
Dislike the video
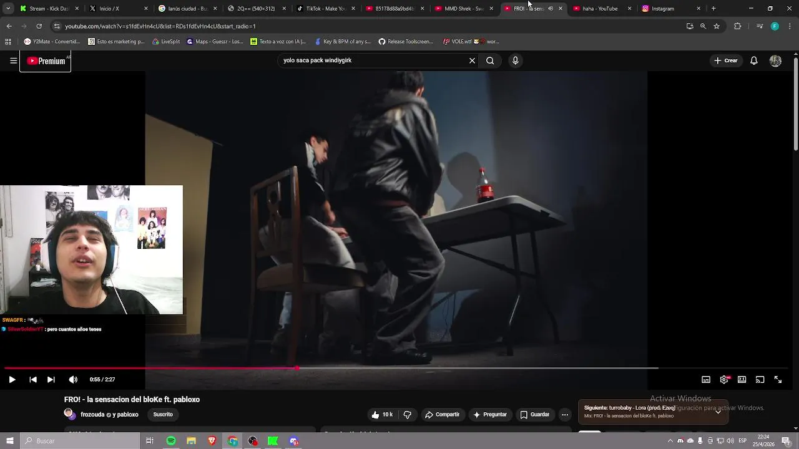(x=408, y=415)
